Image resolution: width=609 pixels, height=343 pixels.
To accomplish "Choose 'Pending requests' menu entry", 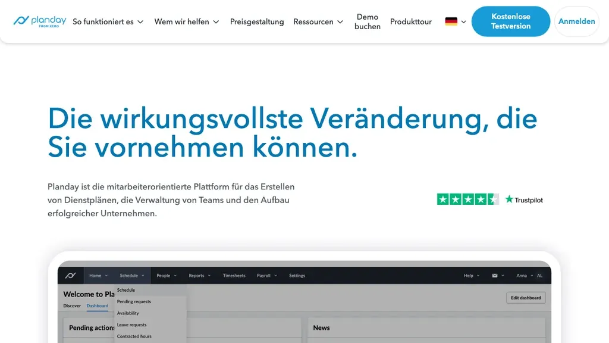I will click(x=134, y=301).
